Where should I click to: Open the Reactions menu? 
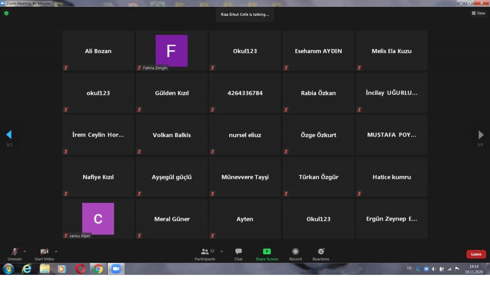(321, 252)
